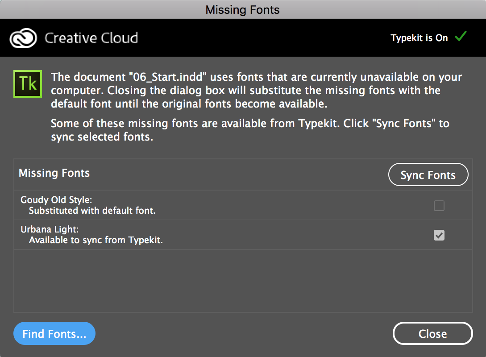Click the "Typekit is On" status label

[419, 38]
